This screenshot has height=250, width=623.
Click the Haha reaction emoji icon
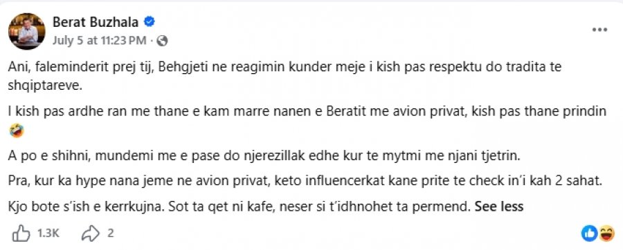click(x=606, y=233)
